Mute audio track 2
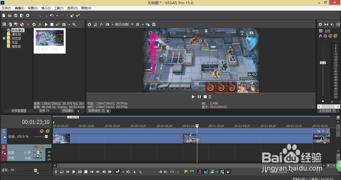This screenshot has height=180, width=341. (36, 147)
